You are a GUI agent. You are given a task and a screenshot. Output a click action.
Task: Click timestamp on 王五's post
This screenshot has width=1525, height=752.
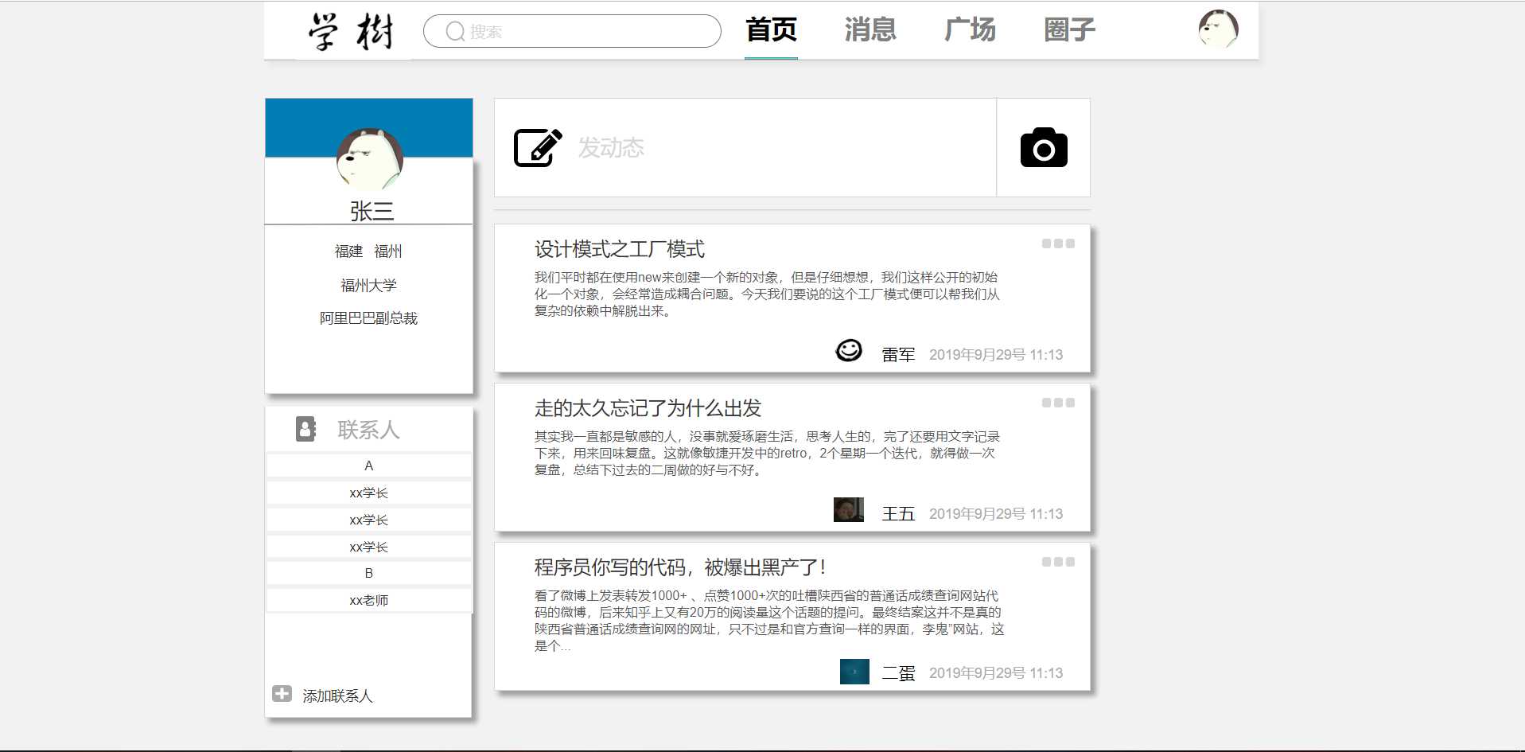click(996, 514)
